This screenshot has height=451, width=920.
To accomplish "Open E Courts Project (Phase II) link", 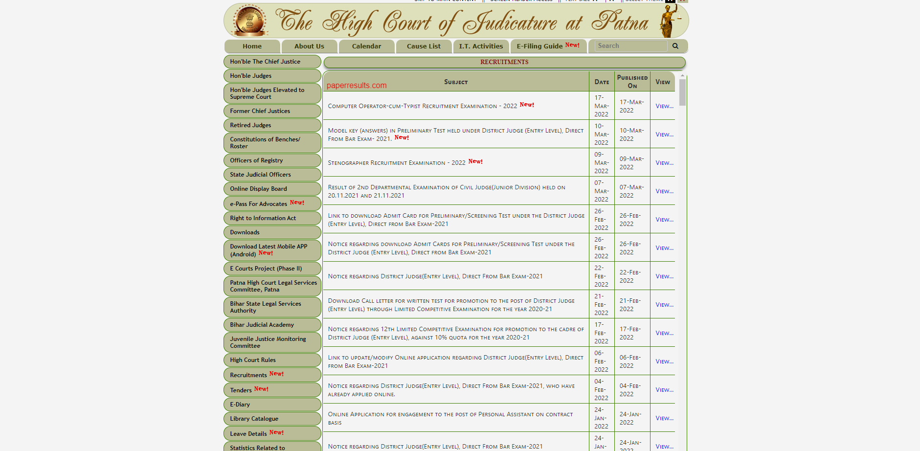I will click(x=272, y=269).
